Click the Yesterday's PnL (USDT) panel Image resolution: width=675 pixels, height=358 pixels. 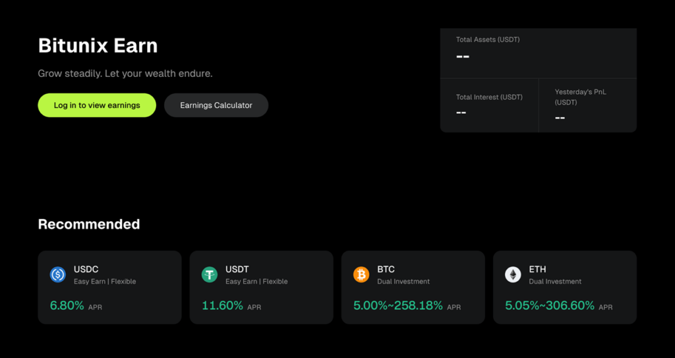[587, 105]
